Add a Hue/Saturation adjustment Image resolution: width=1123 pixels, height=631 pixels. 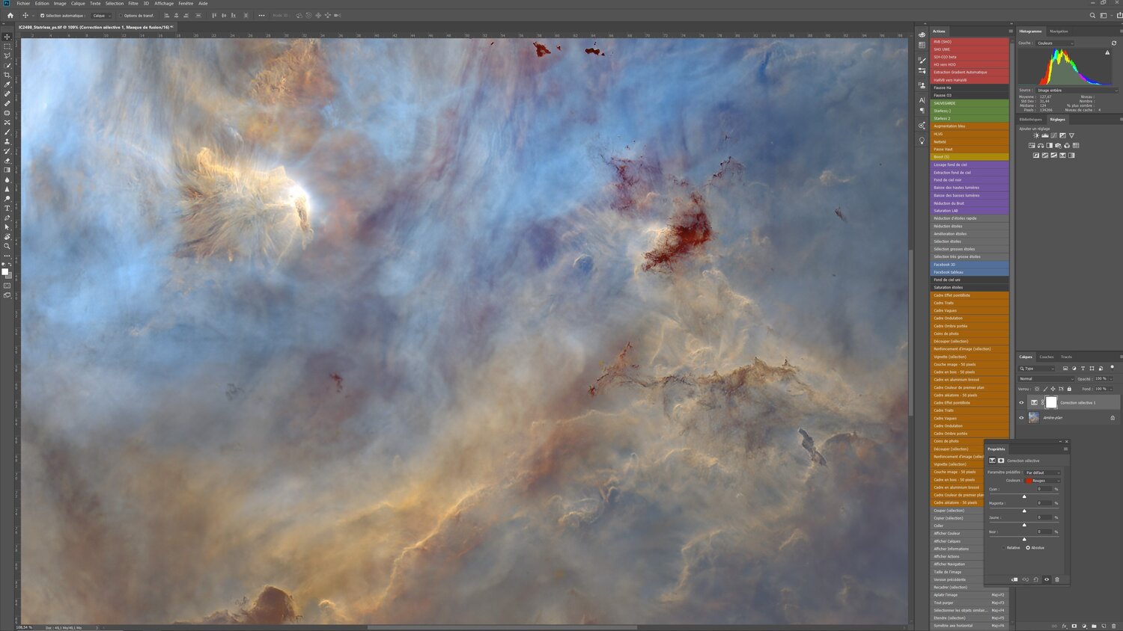(1032, 145)
